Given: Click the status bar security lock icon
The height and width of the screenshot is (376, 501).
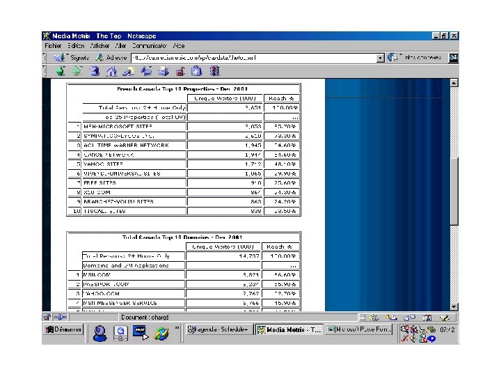Looking at the screenshot, I should click(47, 318).
